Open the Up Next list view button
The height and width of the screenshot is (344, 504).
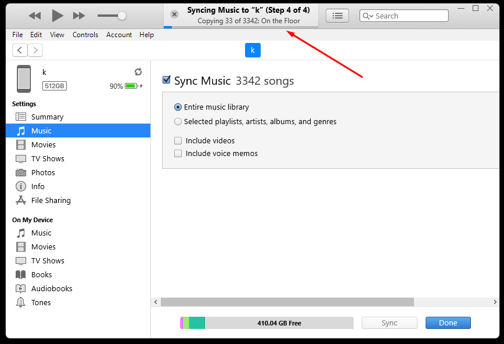click(337, 16)
